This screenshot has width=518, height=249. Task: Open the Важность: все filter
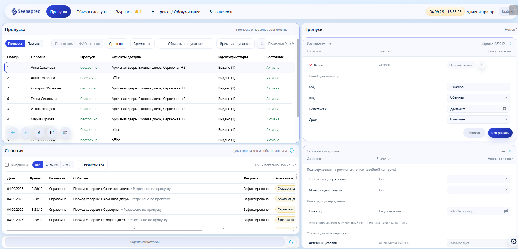click(x=93, y=165)
